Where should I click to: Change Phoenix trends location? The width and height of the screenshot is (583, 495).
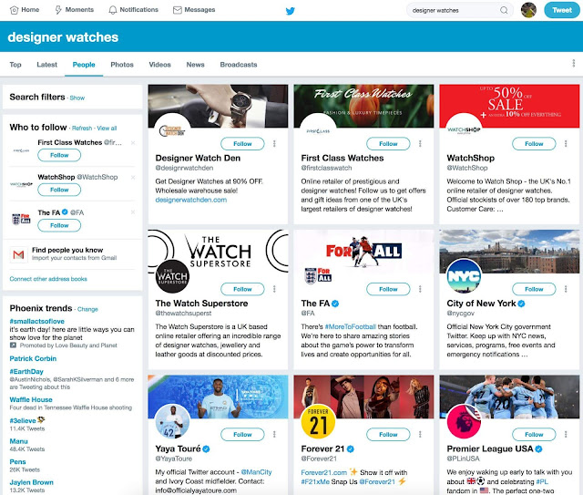pyautogui.click(x=87, y=309)
